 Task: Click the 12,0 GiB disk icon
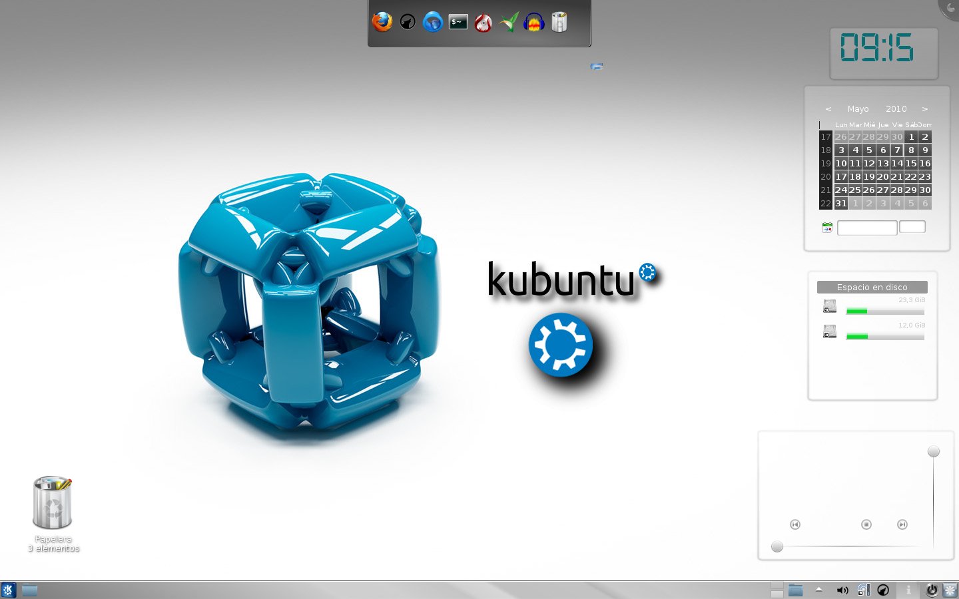830,331
